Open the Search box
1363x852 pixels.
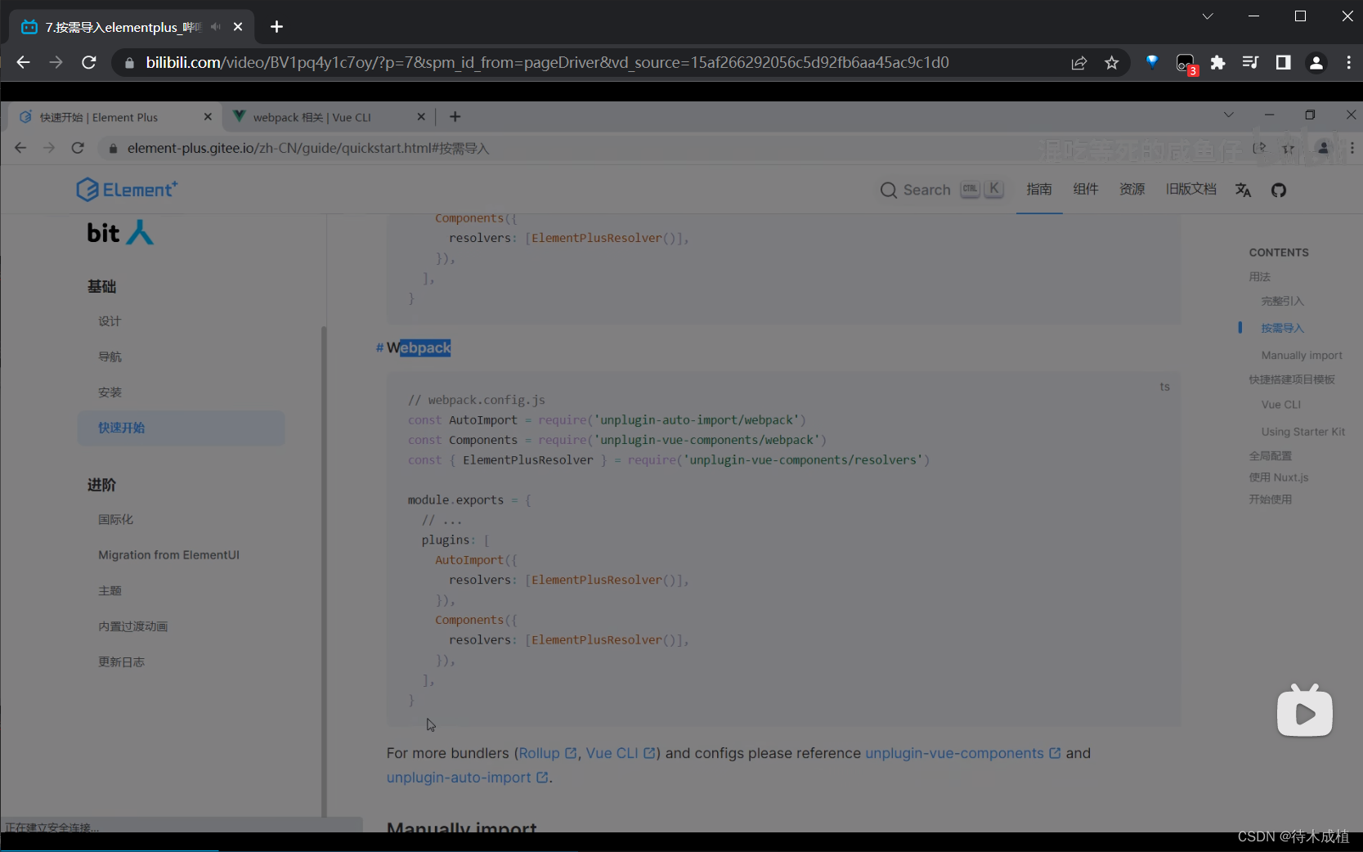pos(941,190)
